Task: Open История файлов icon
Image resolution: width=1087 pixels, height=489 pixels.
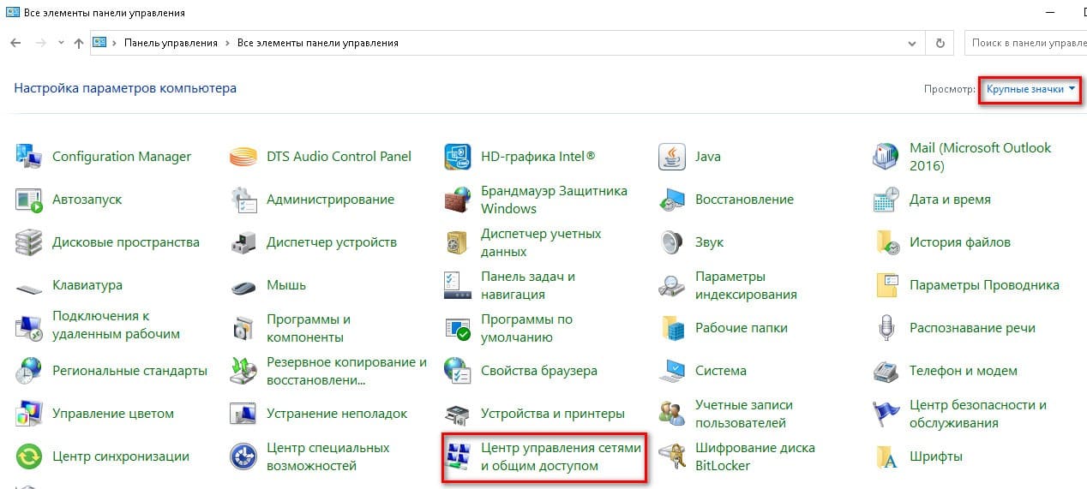Action: click(886, 242)
